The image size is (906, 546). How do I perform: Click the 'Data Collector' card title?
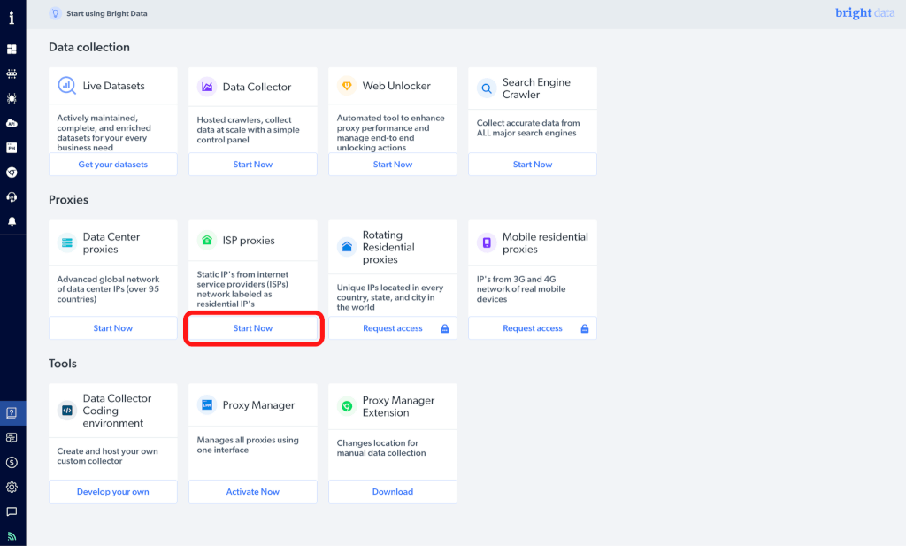click(x=257, y=87)
